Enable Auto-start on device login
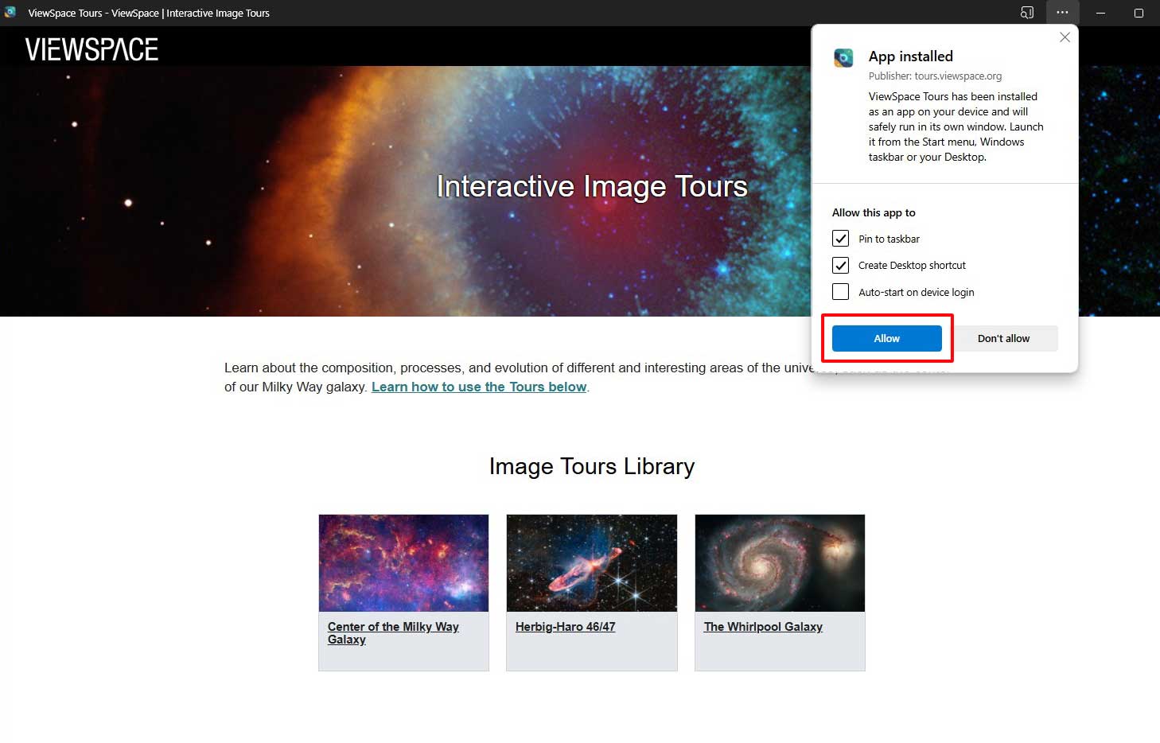The width and height of the screenshot is (1160, 743). pyautogui.click(x=840, y=292)
